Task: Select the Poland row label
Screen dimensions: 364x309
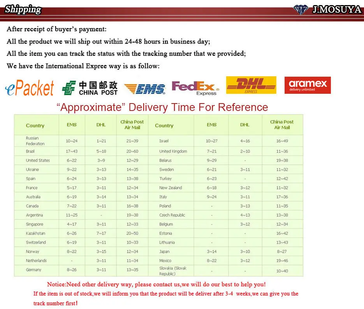Action: click(x=165, y=206)
